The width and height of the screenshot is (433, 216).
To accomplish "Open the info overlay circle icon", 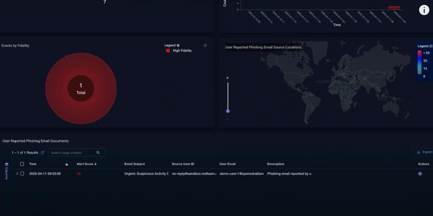I will tap(424, 10).
